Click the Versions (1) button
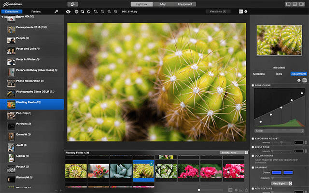309x193 pixels. (218, 11)
